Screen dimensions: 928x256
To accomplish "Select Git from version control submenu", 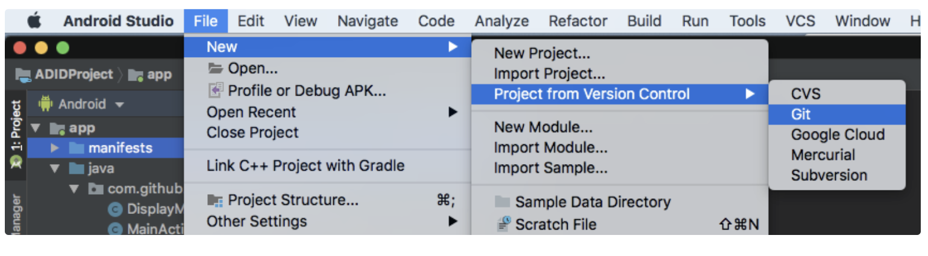I will [801, 114].
